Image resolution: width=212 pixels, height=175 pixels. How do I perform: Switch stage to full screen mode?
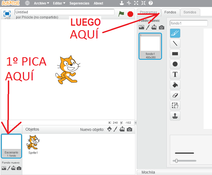point(7,13)
